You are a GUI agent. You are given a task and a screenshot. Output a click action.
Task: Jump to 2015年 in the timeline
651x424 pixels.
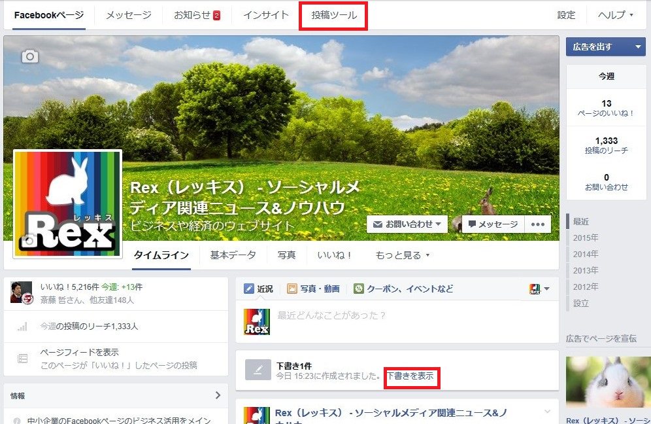click(586, 238)
